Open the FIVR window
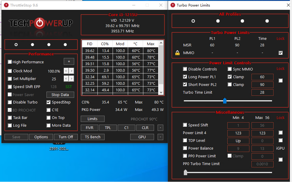Screen dimensions: 292x182 (89, 128)
